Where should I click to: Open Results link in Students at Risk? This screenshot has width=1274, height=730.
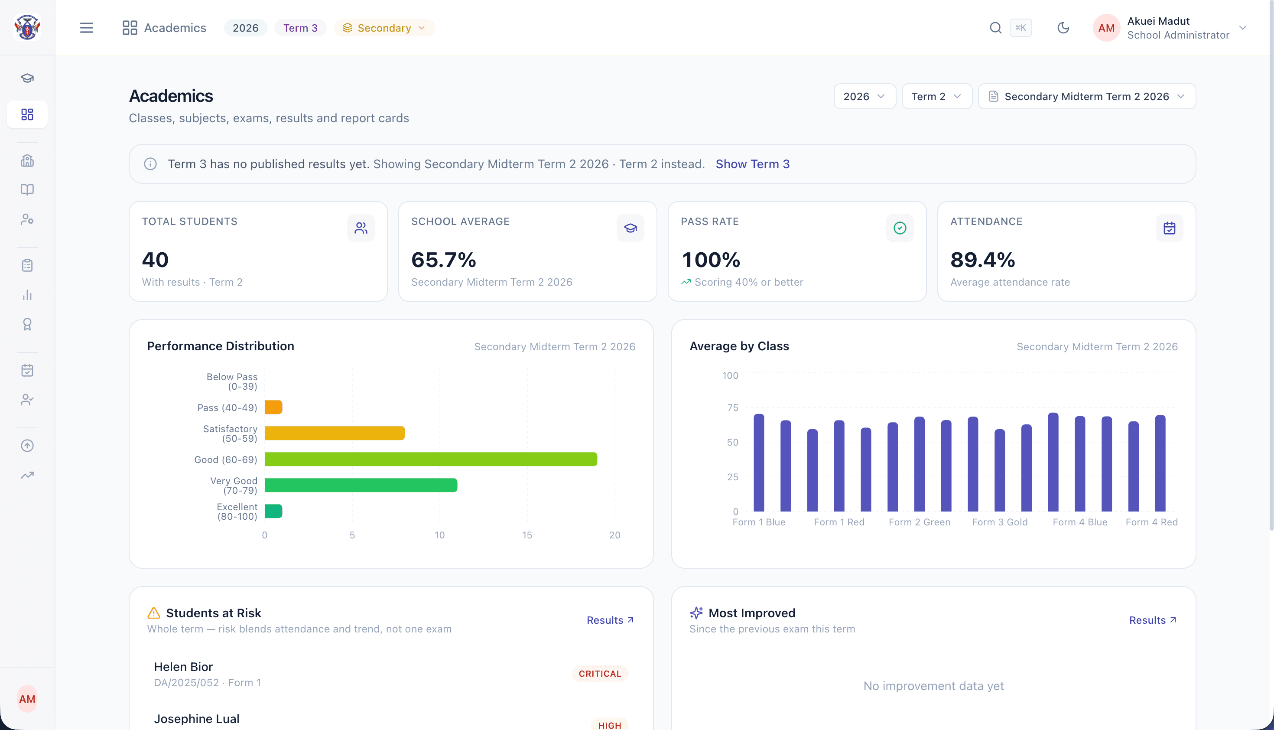click(610, 620)
